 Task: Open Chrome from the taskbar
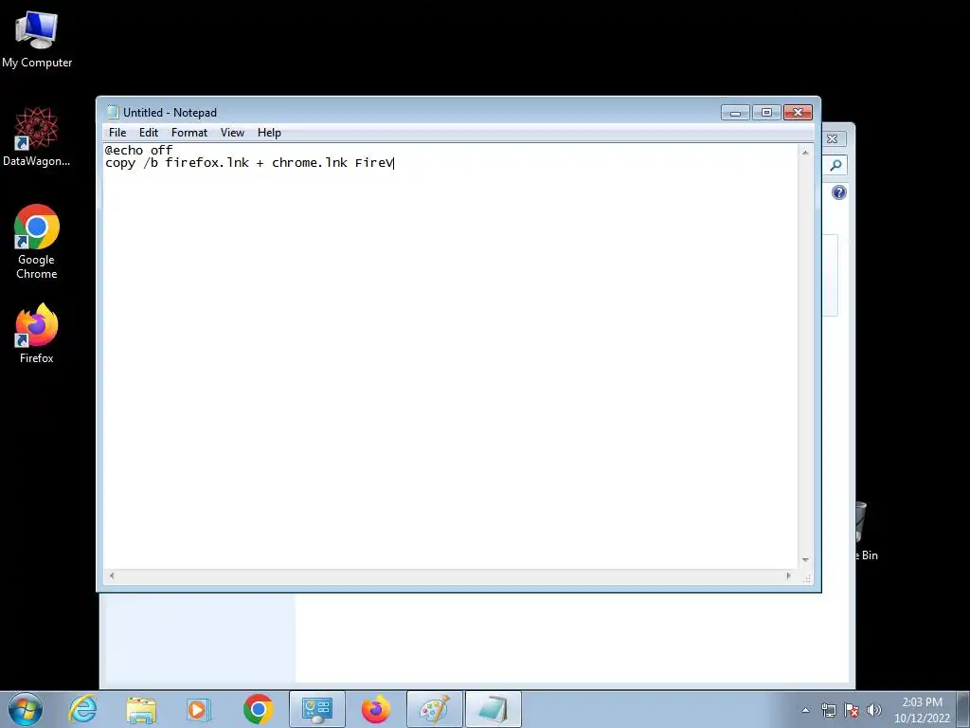258,709
